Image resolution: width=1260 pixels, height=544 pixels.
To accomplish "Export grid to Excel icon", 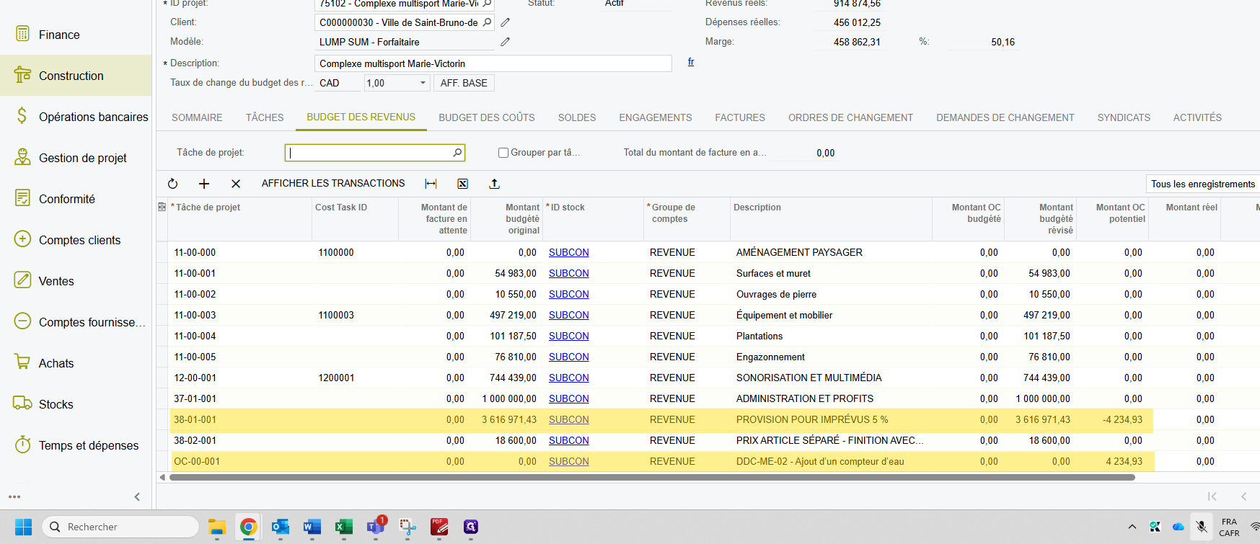I will (462, 184).
